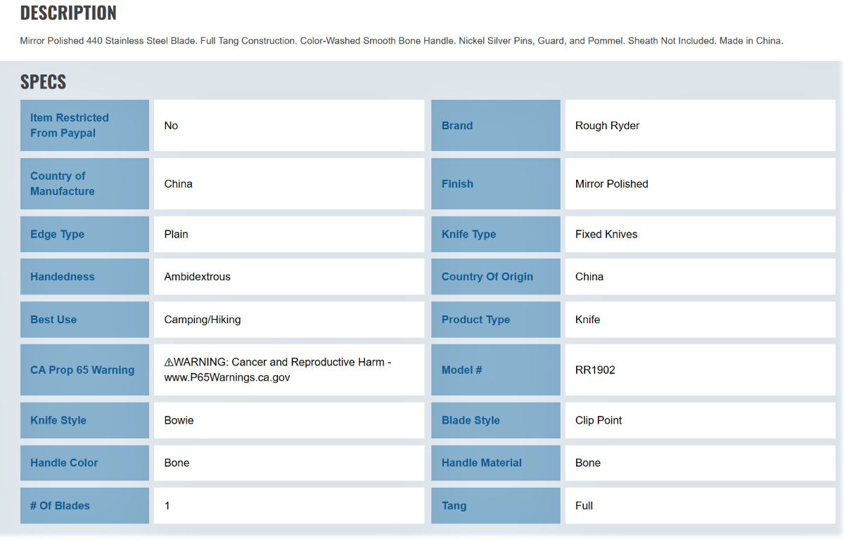Click the 'Knife Type' label
Viewport: 844px width, 541px height.
point(469,235)
